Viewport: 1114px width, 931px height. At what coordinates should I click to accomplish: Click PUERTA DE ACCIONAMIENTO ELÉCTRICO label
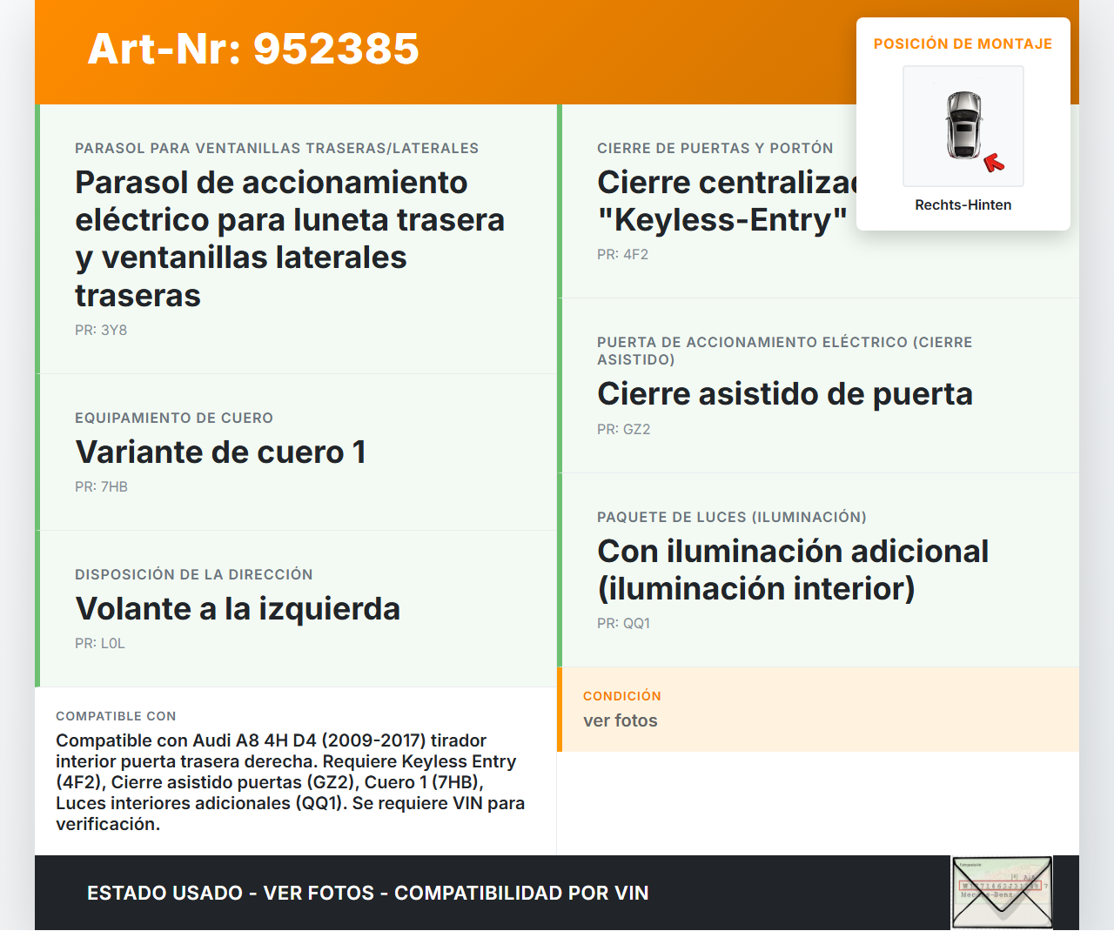coord(785,351)
